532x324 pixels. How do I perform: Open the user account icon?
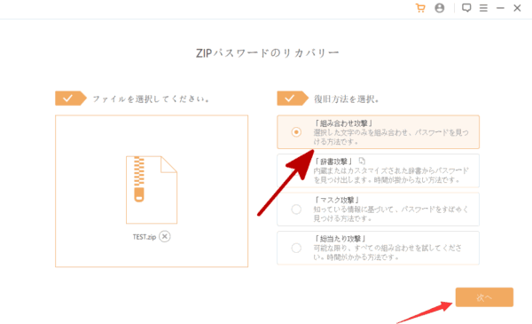point(440,8)
